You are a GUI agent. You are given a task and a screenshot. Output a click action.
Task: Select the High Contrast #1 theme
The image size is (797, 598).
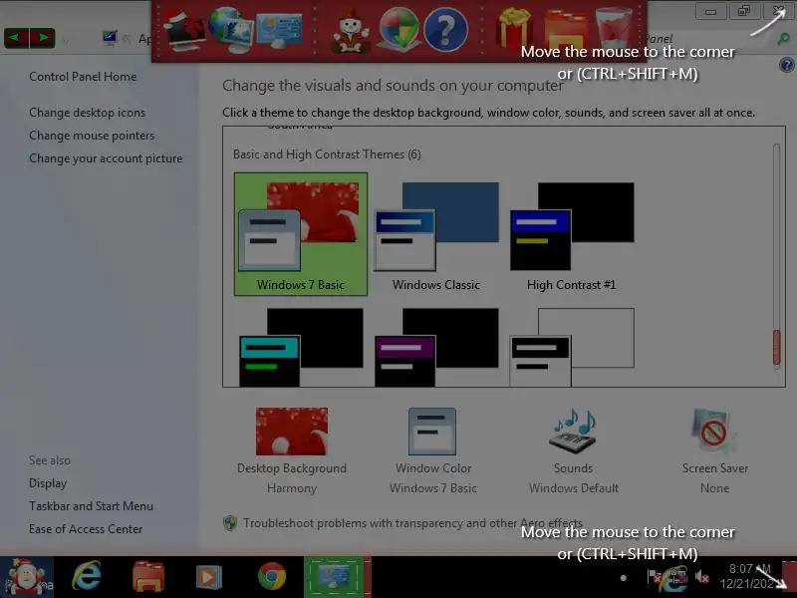point(571,236)
